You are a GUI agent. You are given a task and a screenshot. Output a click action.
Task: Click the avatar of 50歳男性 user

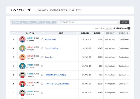(22, 39)
